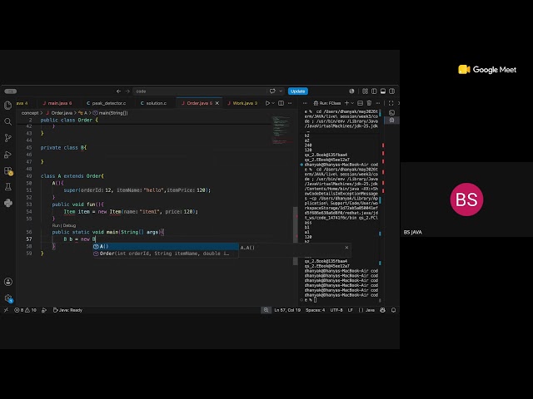Open the Search view in activity bar
533x399 pixels.
coord(7,121)
